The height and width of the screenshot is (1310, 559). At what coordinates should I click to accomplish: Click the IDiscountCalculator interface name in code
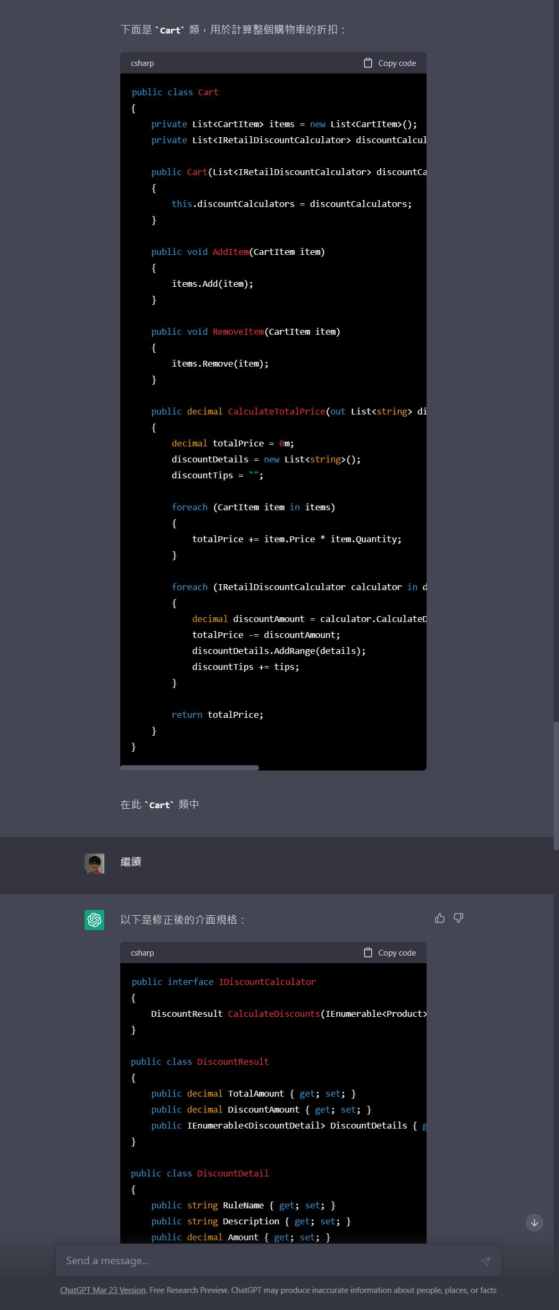point(267,982)
